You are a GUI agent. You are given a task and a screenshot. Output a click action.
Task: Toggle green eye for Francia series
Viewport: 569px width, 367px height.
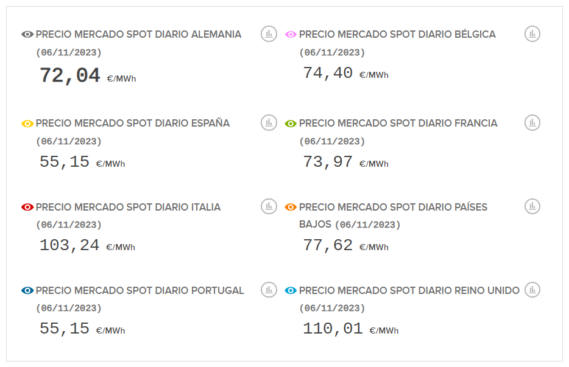(x=291, y=124)
